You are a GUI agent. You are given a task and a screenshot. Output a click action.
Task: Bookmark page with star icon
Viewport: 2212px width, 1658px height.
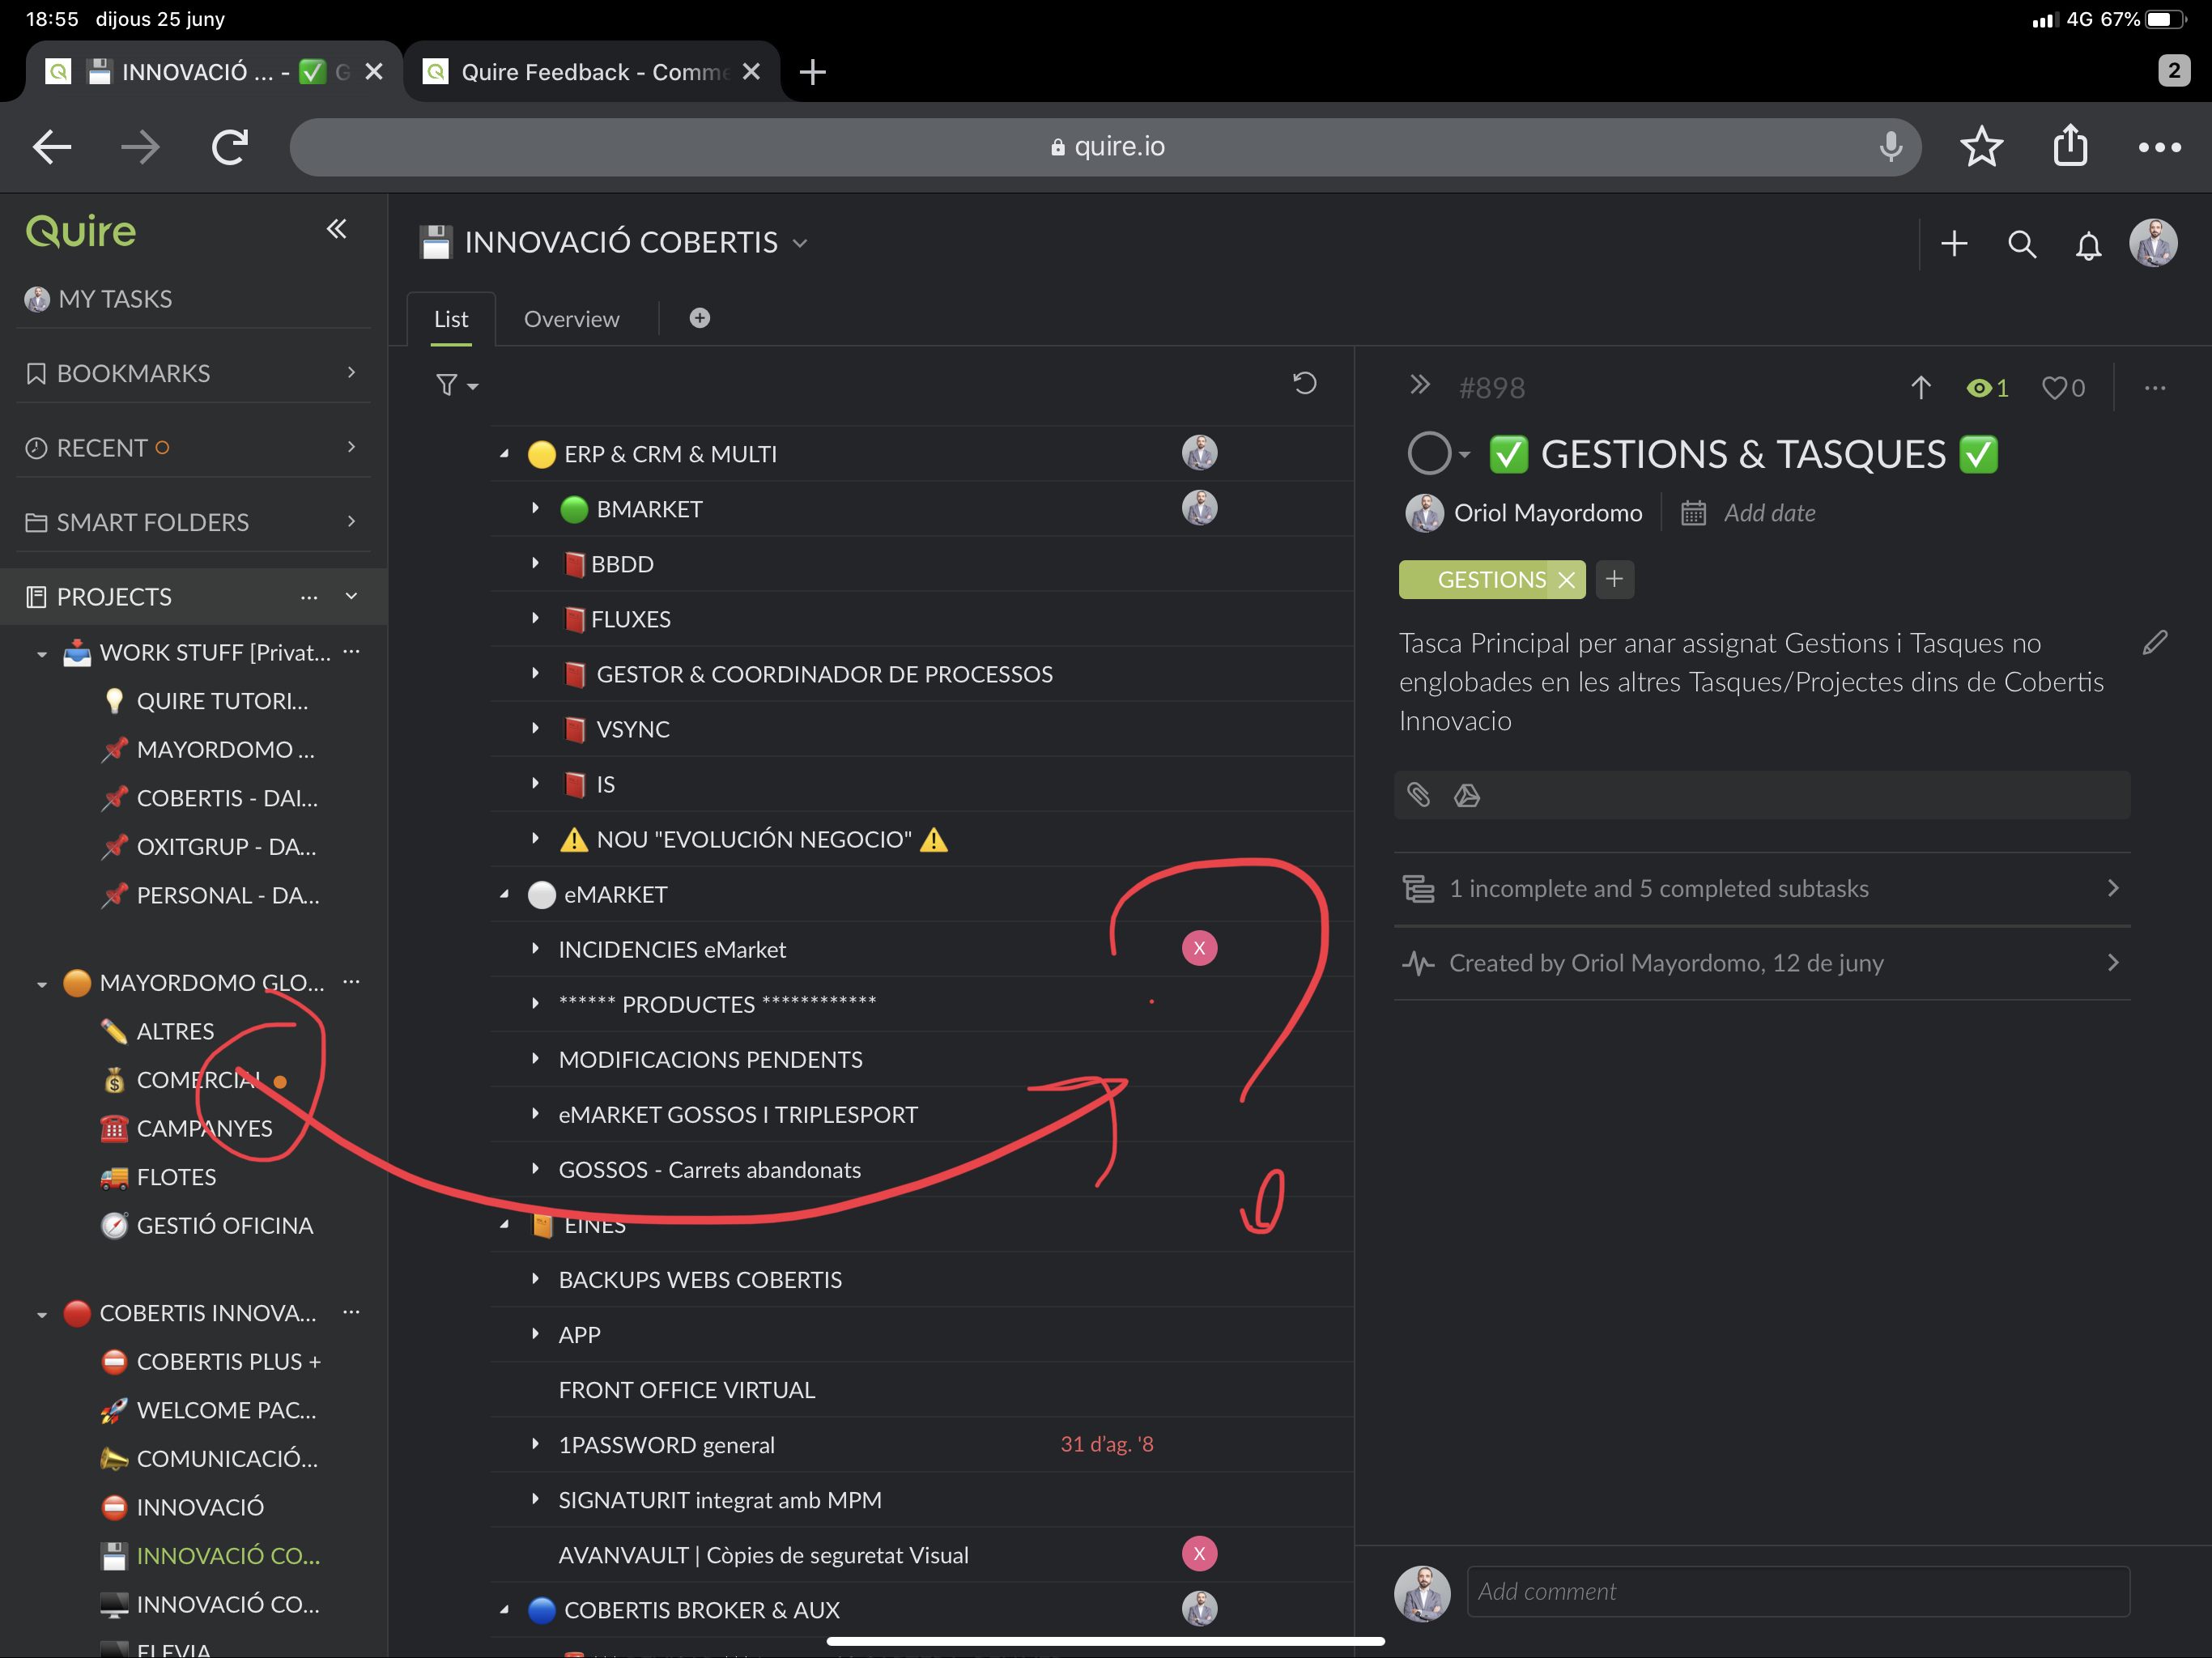coord(1981,147)
